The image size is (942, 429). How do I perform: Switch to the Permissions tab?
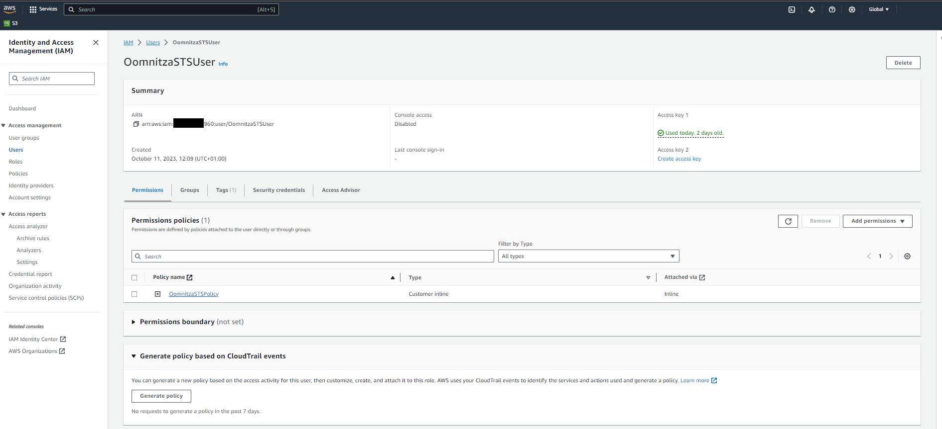147,190
